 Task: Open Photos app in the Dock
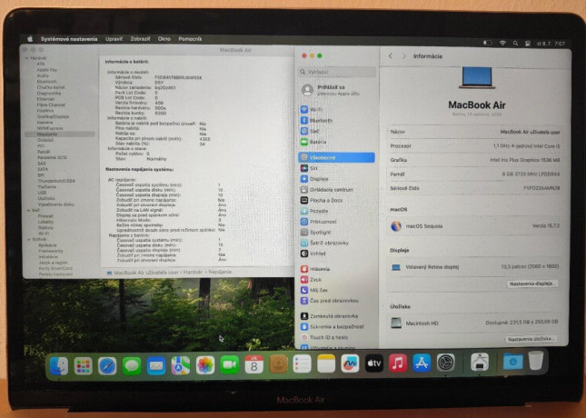(205, 365)
